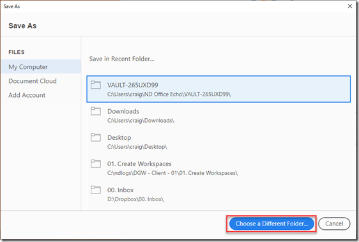Select the 00. Inbox folder name
Screen dimensions: 359x242
(121, 190)
